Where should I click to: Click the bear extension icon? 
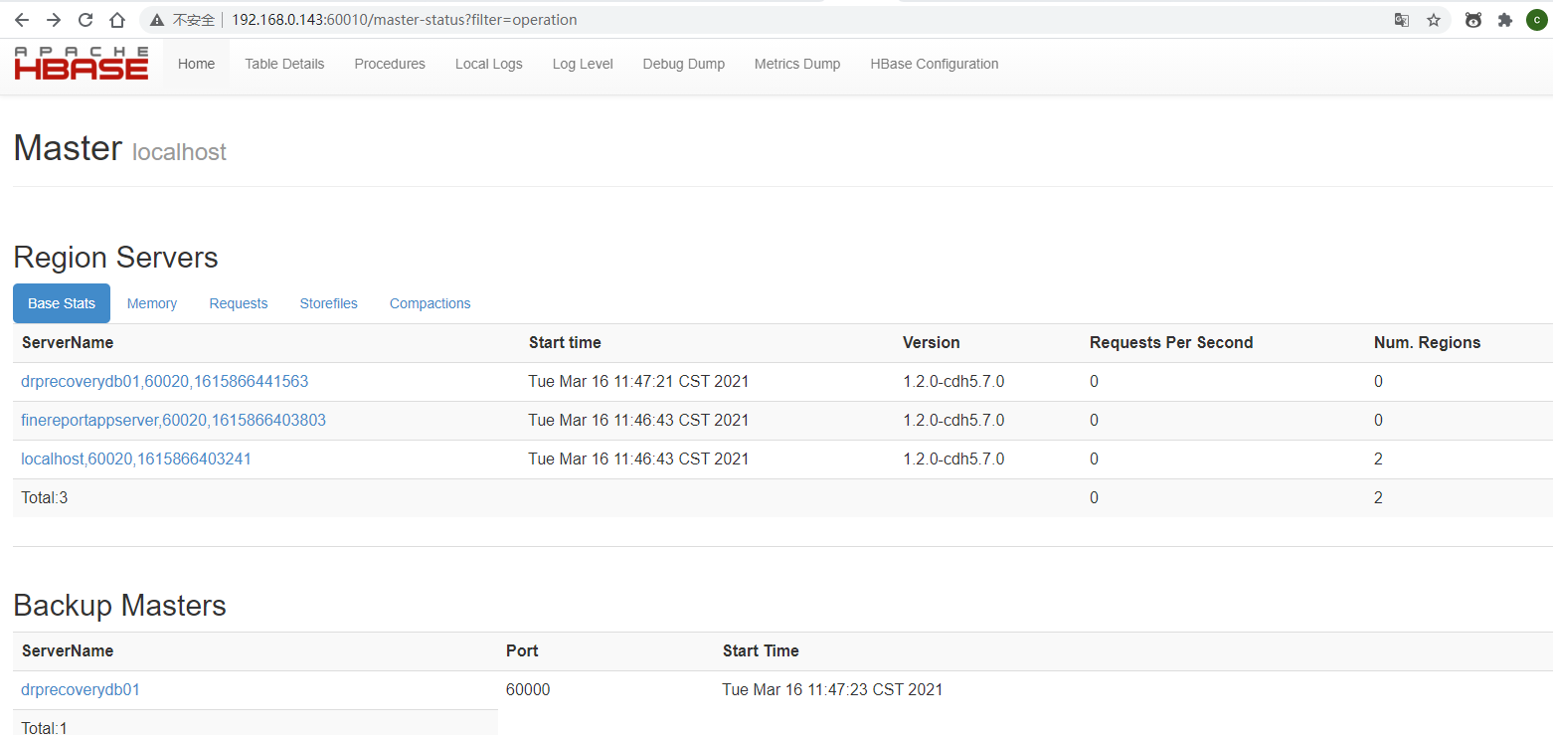coord(1473,20)
